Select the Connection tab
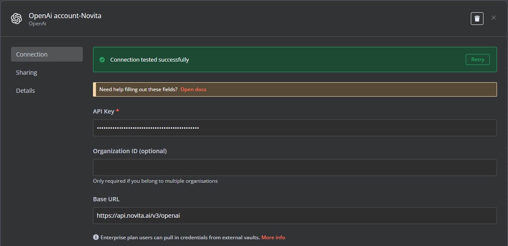 [x=47, y=54]
